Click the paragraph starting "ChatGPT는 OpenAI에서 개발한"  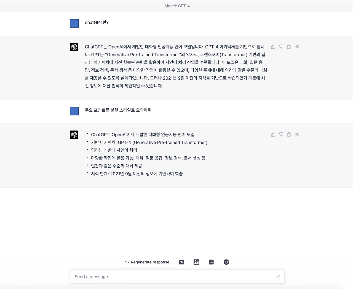(x=176, y=66)
